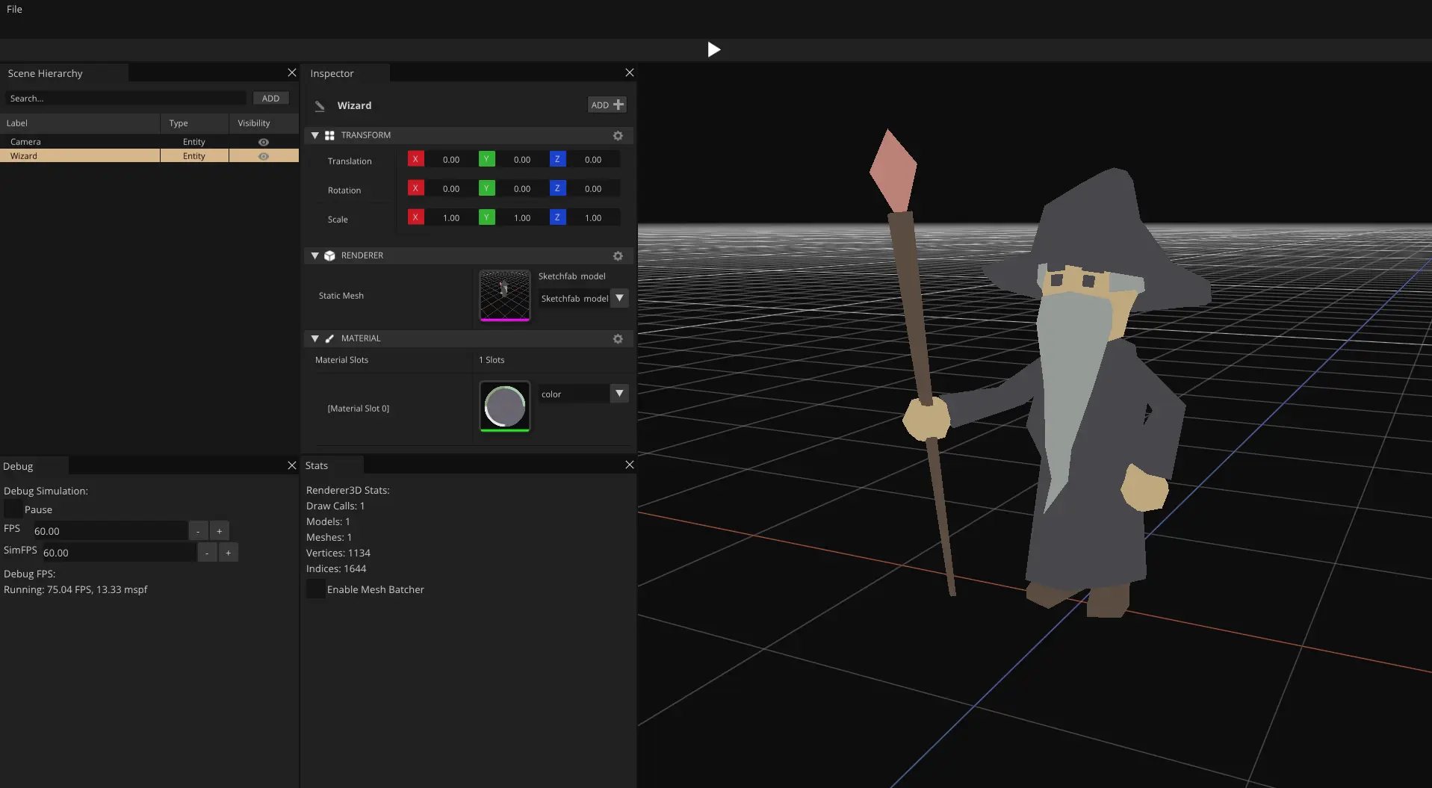Hide the Camera entity with eye icon
The width and height of the screenshot is (1432, 788).
(264, 142)
